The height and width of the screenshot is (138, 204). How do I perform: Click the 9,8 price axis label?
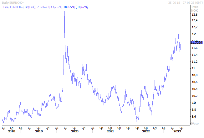194,110
